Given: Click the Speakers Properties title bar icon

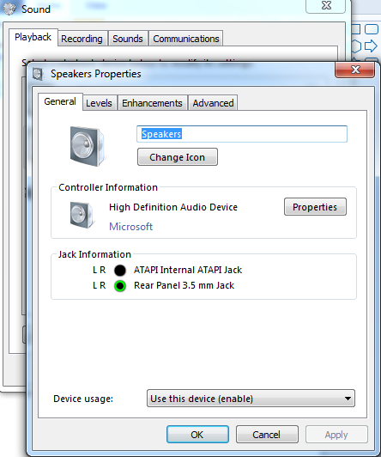Looking at the screenshot, I should [x=38, y=74].
